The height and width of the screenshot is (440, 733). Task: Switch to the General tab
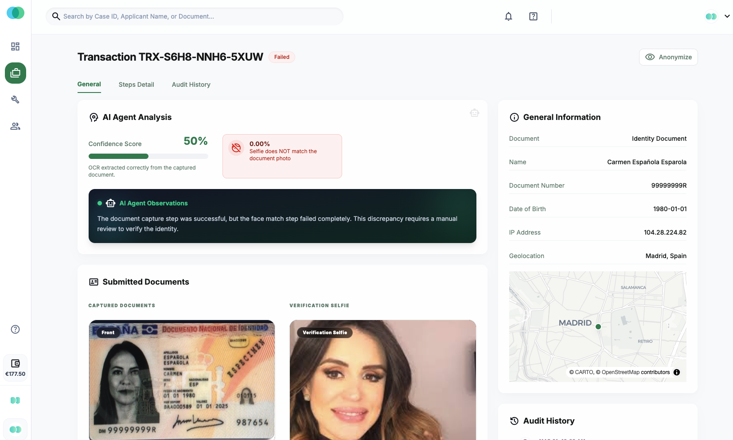coord(89,84)
